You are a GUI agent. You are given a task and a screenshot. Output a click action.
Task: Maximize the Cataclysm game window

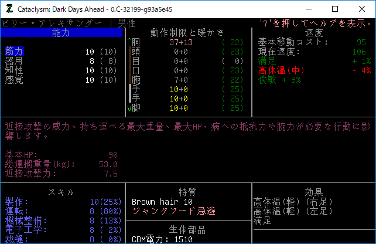(x=335, y=9)
